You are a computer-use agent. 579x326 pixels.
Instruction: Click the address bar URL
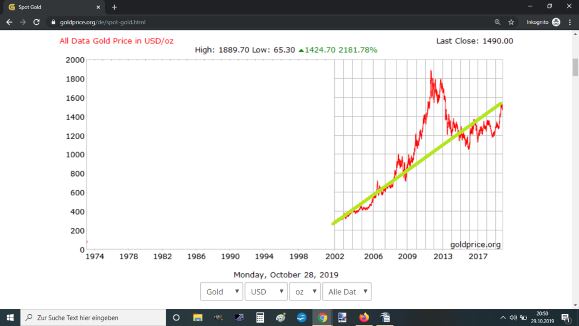103,22
